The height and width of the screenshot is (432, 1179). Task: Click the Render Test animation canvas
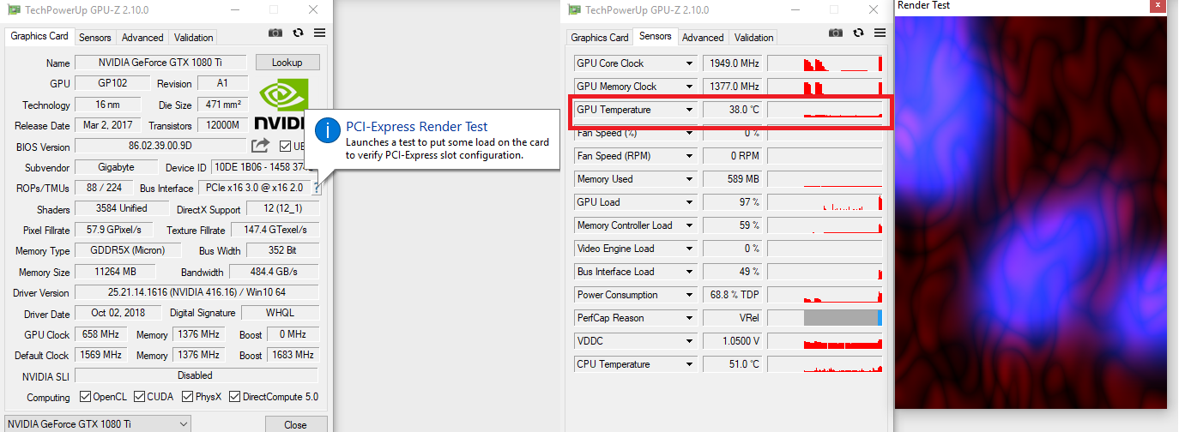coord(1031,212)
